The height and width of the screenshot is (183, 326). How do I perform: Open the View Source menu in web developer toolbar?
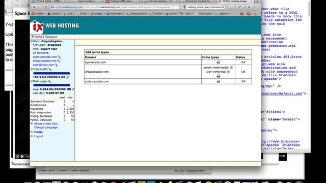(204, 14)
